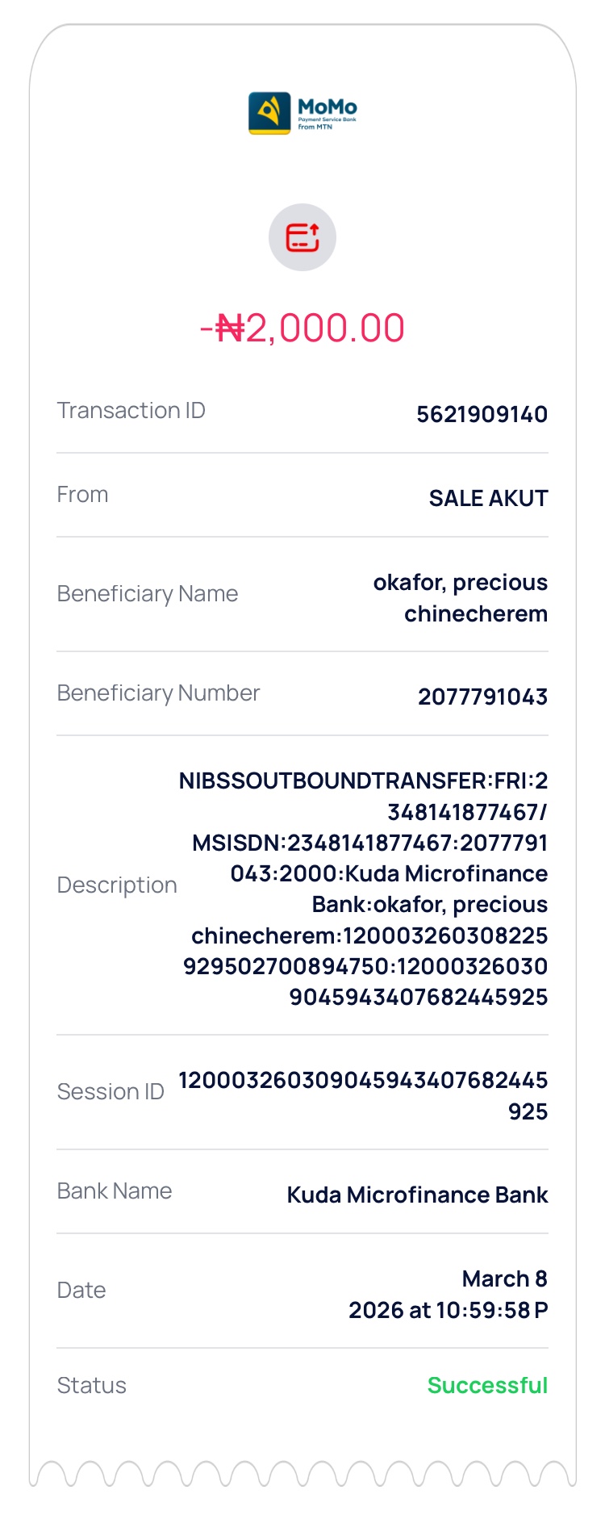Tap the red transfer receipt icon

click(x=302, y=237)
